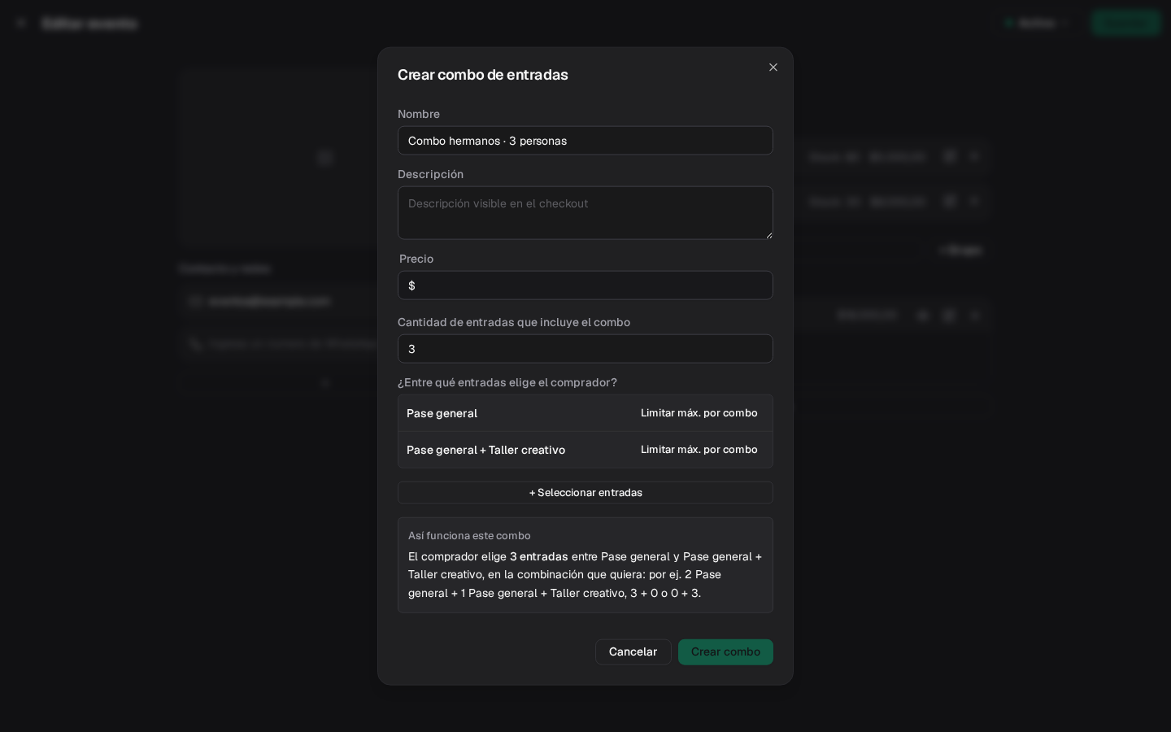Click the Nombre input field
Viewport: 1171px width, 732px height.
coord(585,141)
